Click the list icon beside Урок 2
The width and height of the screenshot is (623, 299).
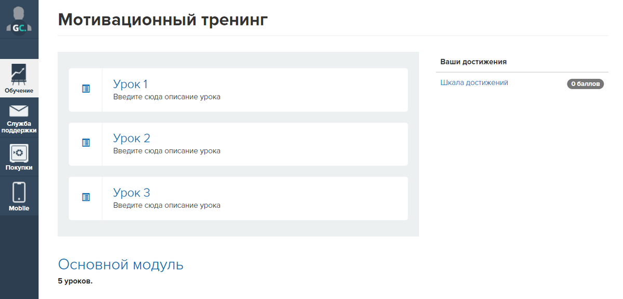point(86,143)
